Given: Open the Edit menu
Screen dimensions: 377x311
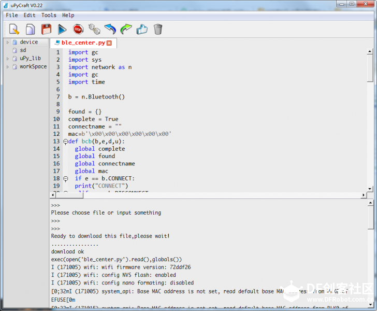Looking at the screenshot, I should coord(30,15).
